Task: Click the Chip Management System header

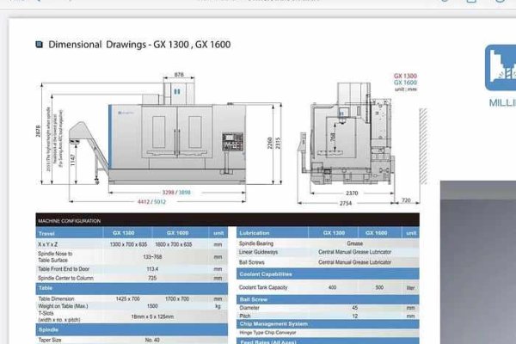Action: pos(328,324)
